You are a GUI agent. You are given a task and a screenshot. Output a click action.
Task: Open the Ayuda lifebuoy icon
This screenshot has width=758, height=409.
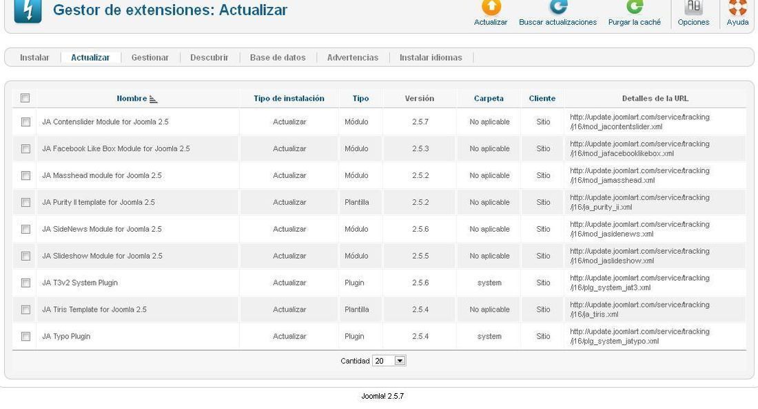[x=738, y=8]
